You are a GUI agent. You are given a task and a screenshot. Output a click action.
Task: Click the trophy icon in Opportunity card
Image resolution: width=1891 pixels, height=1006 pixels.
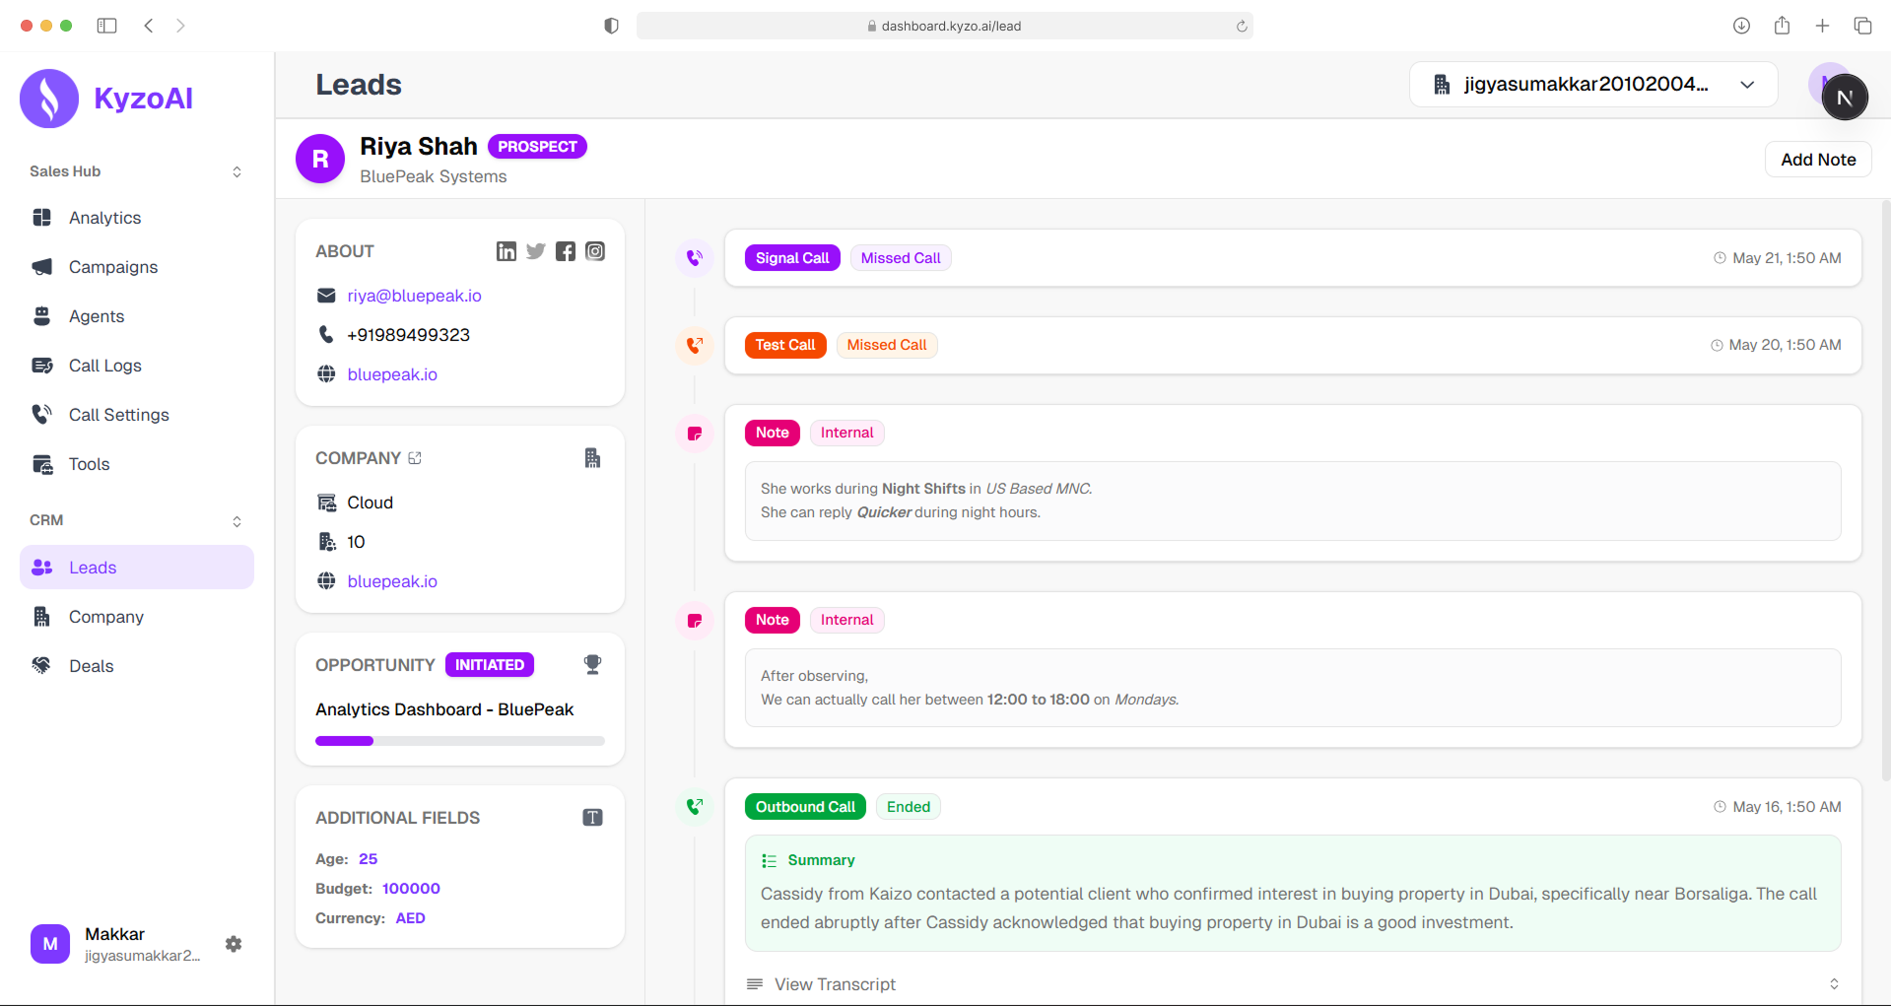click(592, 665)
